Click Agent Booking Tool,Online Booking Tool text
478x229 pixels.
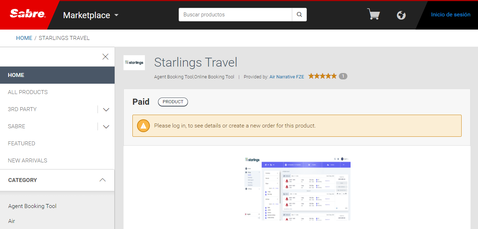194,77
